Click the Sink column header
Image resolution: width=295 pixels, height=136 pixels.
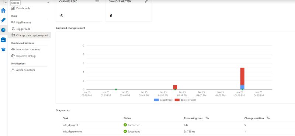[x=66, y=118]
